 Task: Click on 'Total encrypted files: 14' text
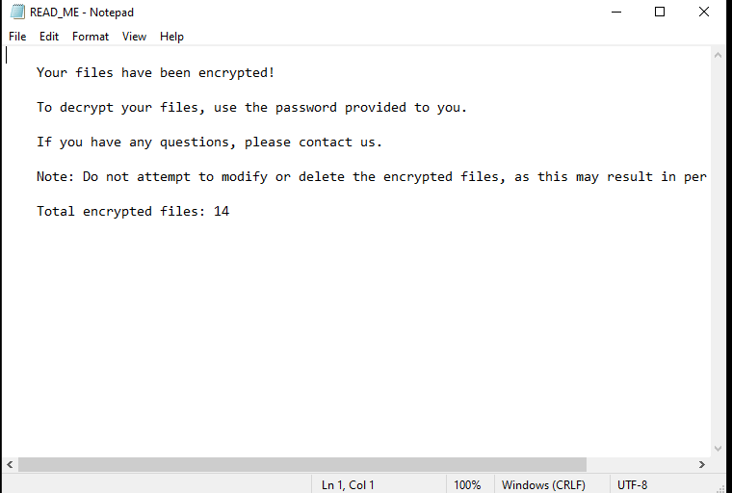(133, 212)
